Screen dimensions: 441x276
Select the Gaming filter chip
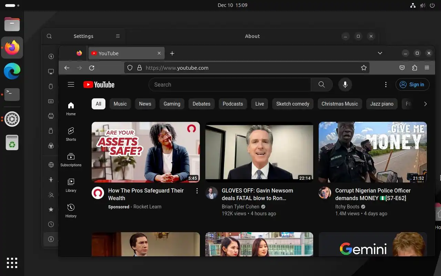pyautogui.click(x=172, y=104)
